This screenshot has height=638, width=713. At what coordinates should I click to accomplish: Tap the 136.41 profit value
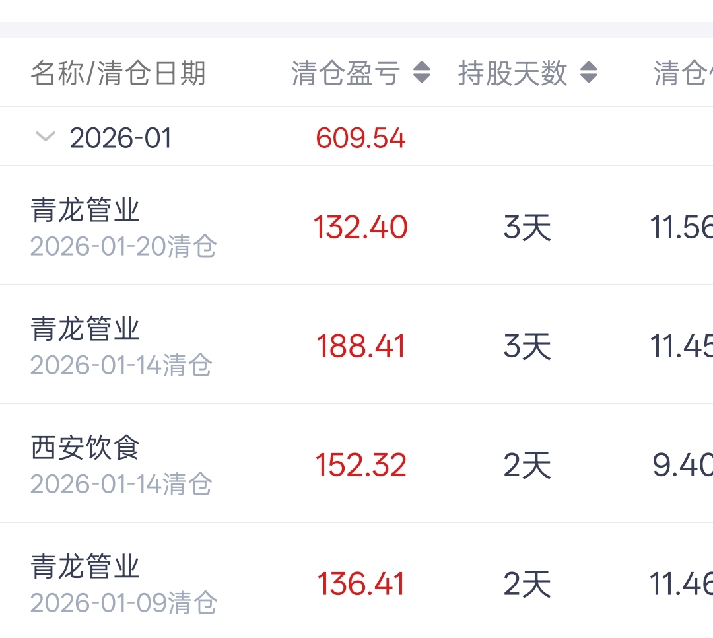pyautogui.click(x=360, y=584)
